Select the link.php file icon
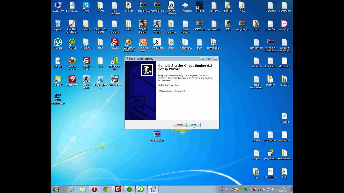This screenshot has width=344, height=193. [x=58, y=62]
